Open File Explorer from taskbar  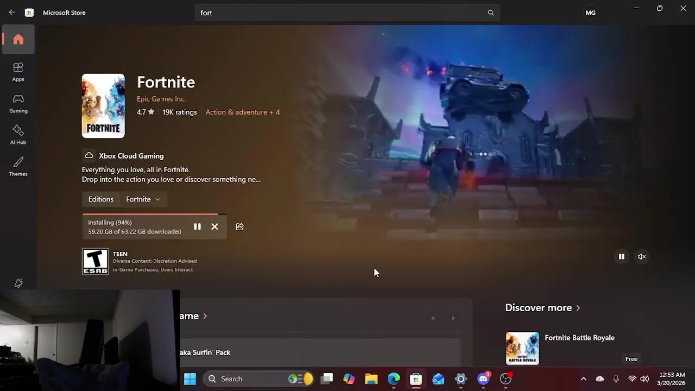(371, 379)
